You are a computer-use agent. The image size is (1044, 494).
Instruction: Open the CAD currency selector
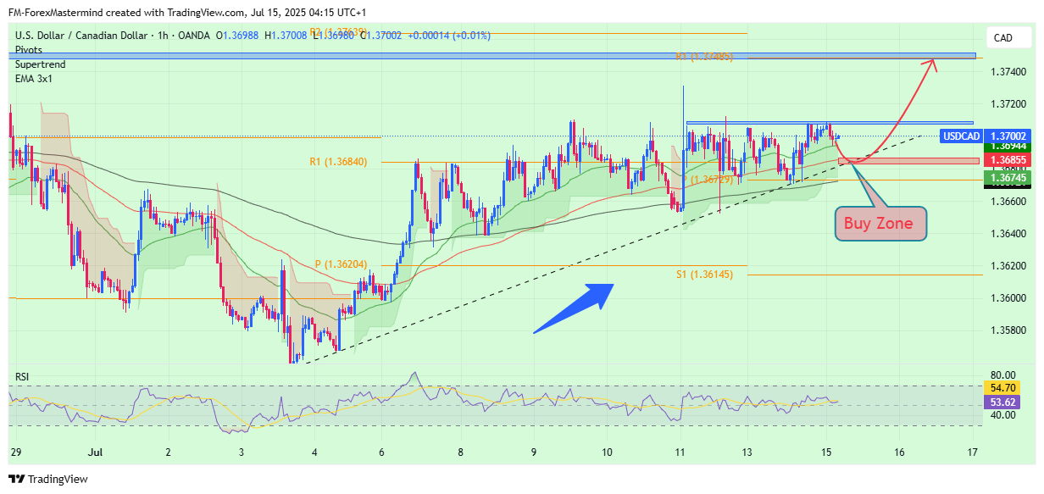click(1002, 37)
